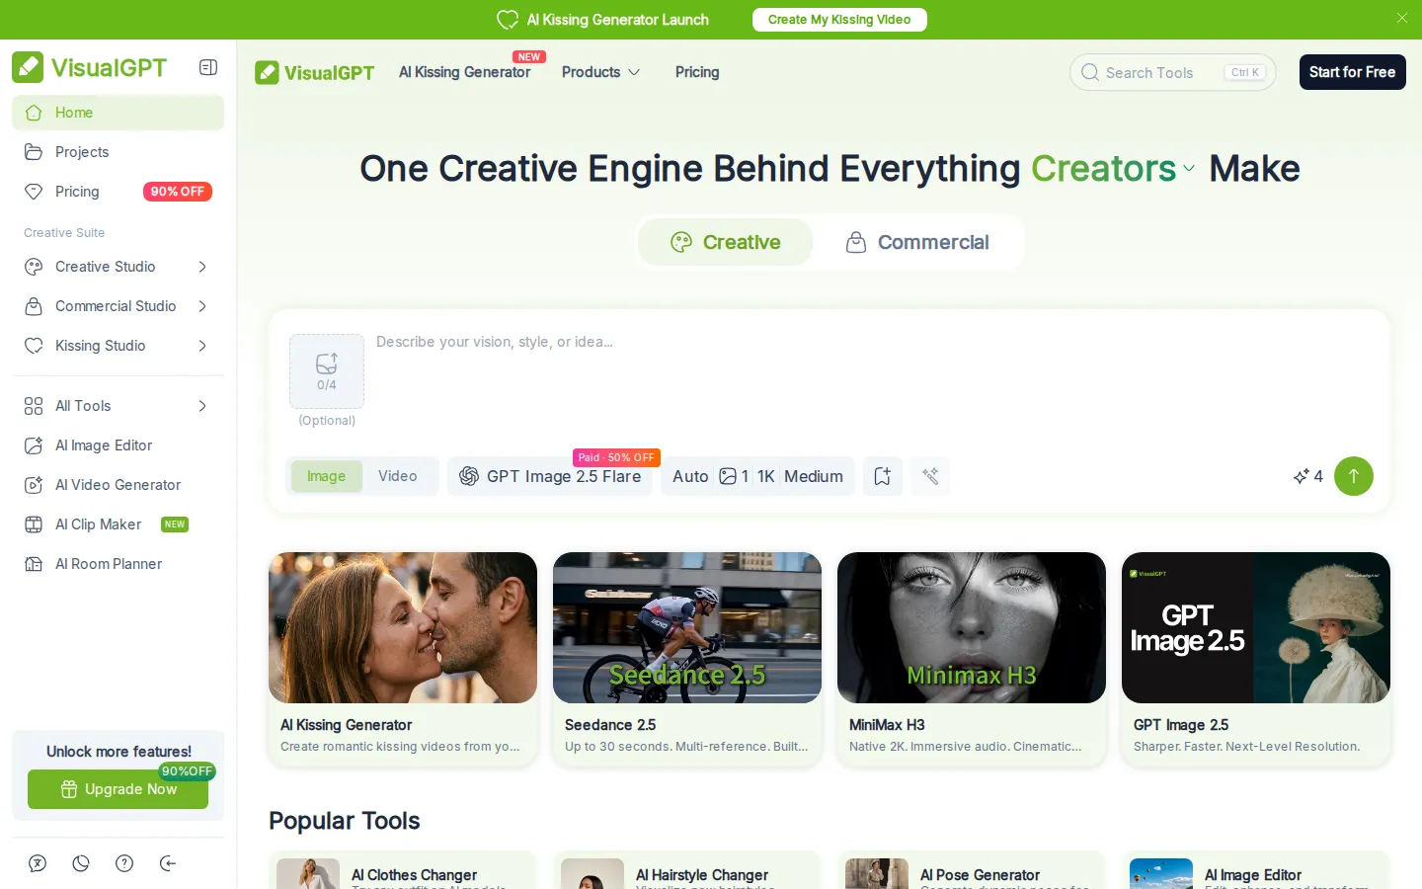Open the Creators word dropdown in the headline

(1113, 169)
